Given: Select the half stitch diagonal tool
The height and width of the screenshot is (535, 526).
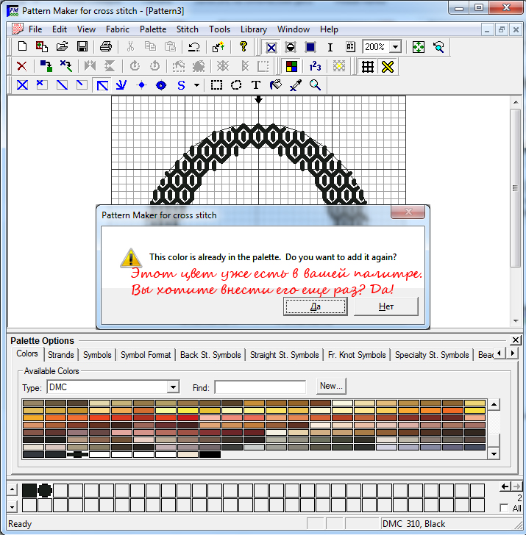Looking at the screenshot, I should pyautogui.click(x=62, y=85).
